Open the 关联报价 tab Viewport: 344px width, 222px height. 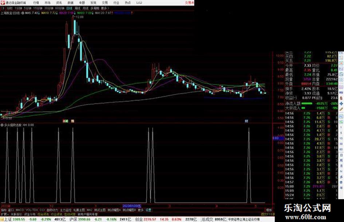tap(16, 214)
